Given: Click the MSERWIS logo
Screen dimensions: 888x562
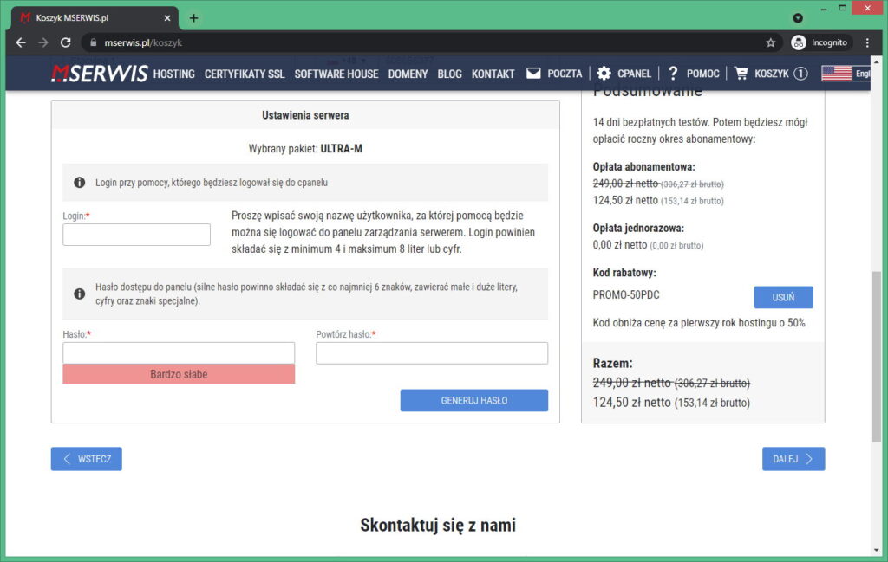Looking at the screenshot, I should [x=98, y=74].
